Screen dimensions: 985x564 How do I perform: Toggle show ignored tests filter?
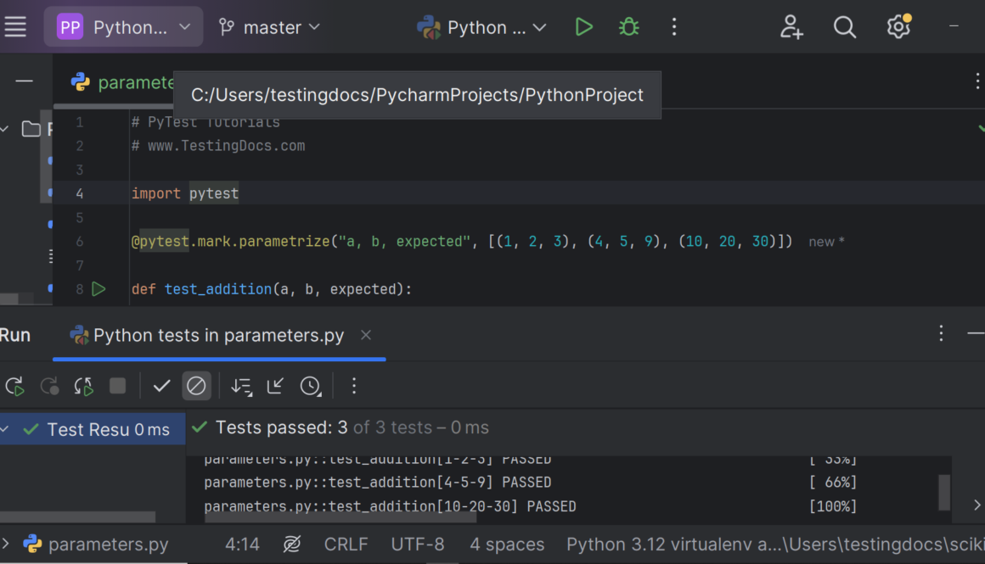196,387
